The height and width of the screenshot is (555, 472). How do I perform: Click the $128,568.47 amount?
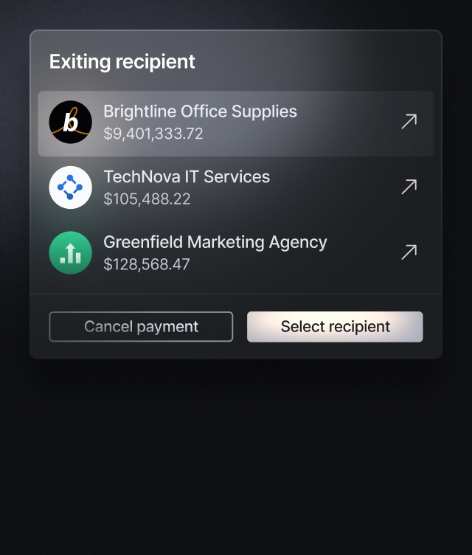pyautogui.click(x=147, y=264)
